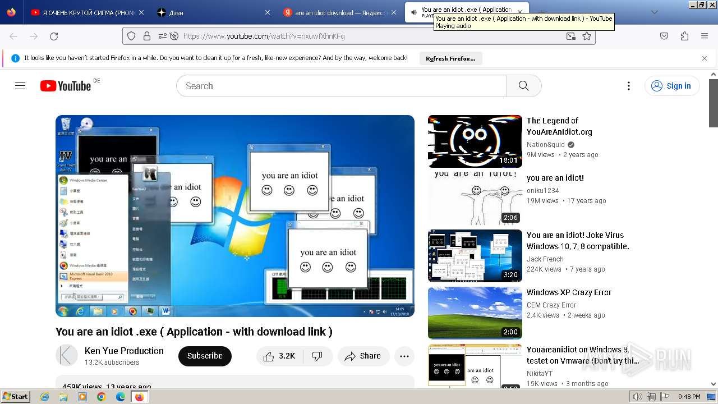Open 'Windows XP Crazy Error' title link
Screen dimensions: 718x404
569,292
